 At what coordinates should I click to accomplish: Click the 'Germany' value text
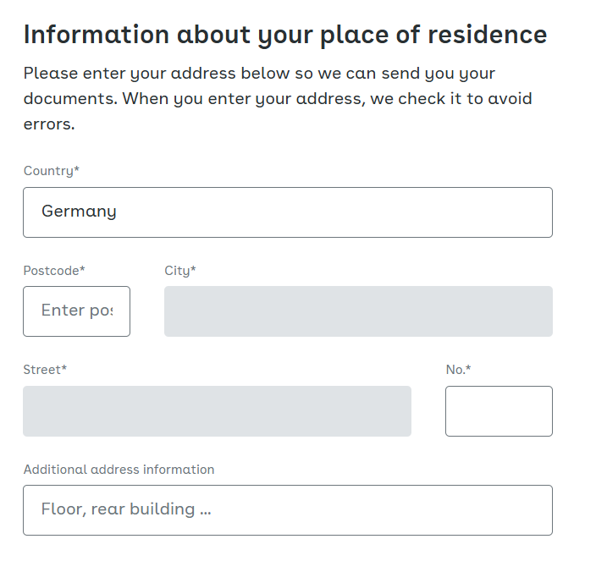(x=79, y=212)
